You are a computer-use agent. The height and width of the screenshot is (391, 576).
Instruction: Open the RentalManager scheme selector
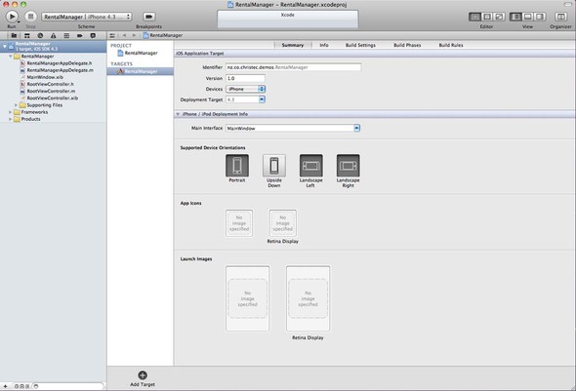(x=86, y=17)
